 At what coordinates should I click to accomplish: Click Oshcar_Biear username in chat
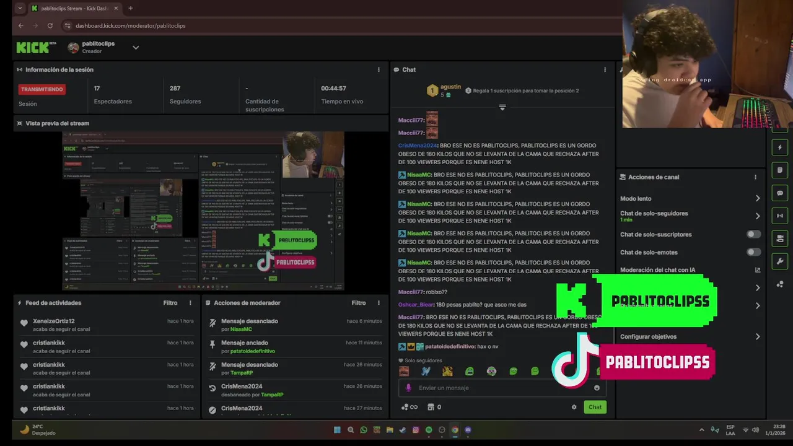[x=416, y=305]
